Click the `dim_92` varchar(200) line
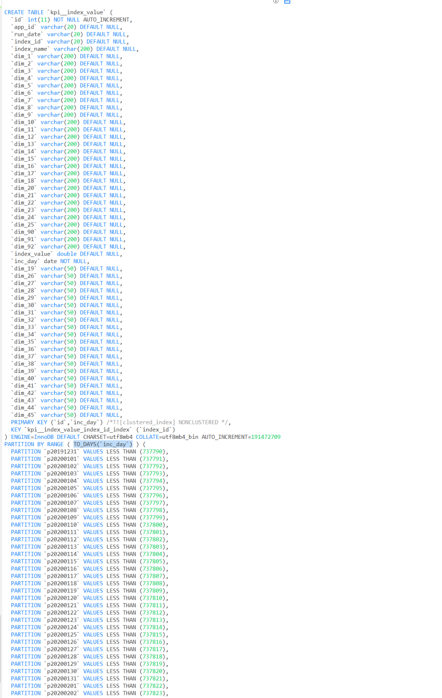 (x=68, y=247)
